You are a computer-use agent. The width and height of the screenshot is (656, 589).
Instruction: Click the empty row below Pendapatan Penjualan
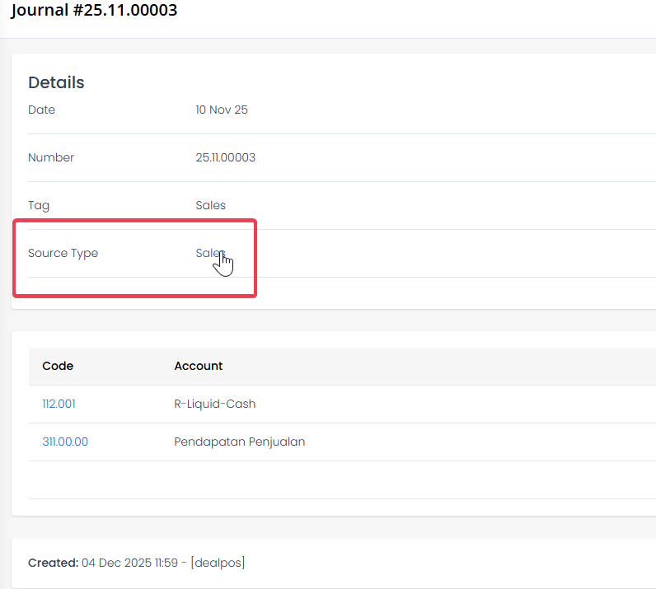pos(330,479)
